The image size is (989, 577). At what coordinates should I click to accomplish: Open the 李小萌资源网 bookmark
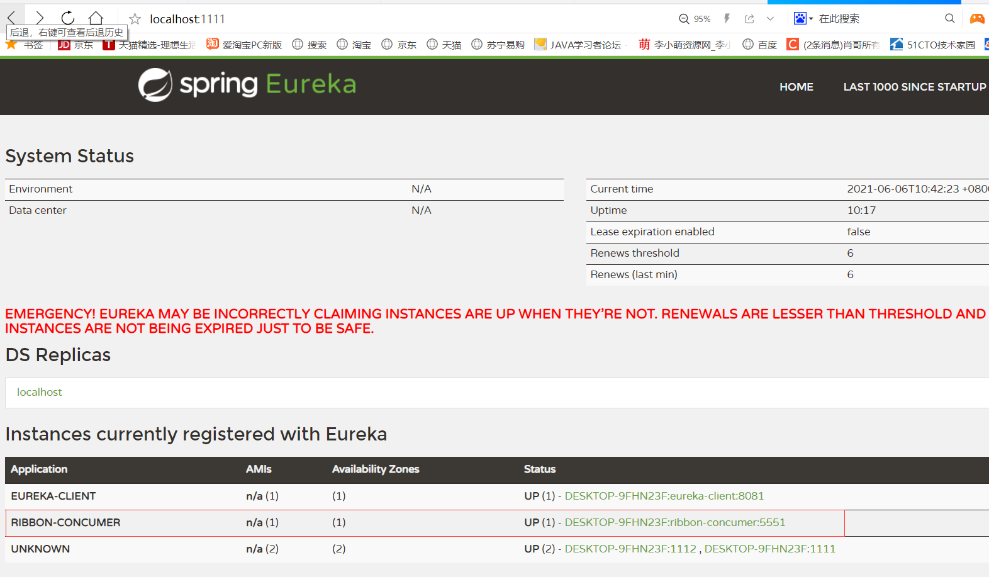click(x=684, y=45)
